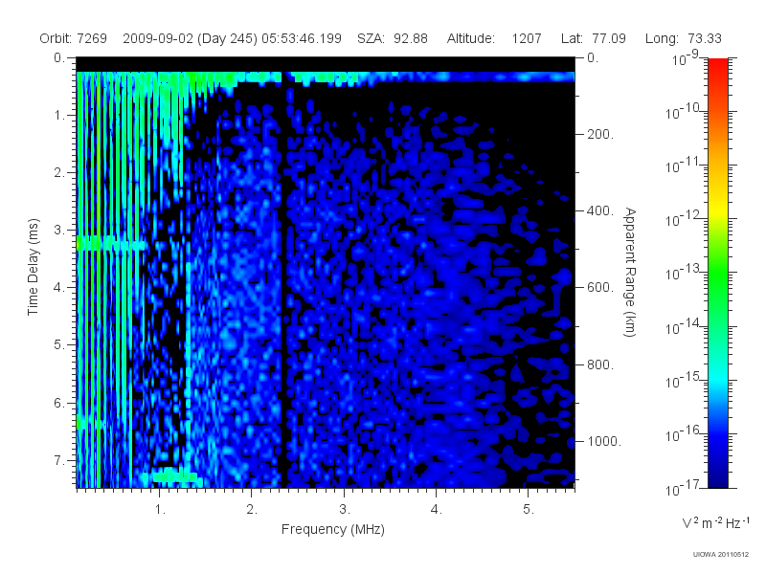
Task: Click time delay tick label 3.
Action: point(59,230)
